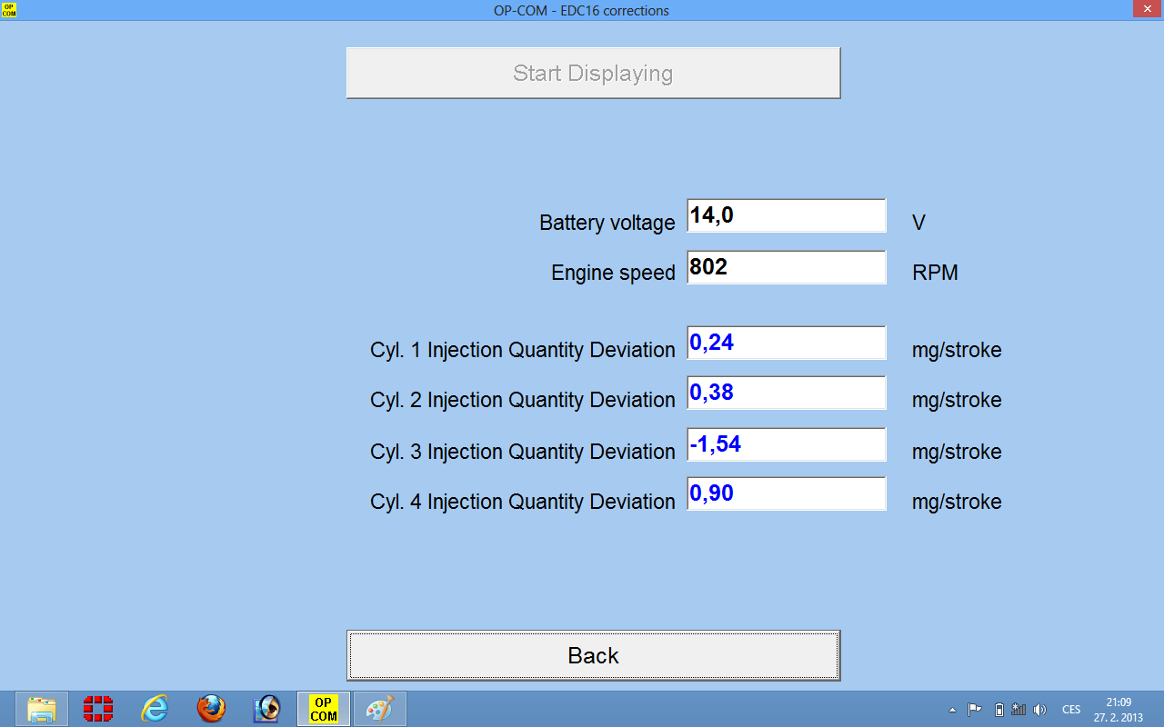Viewport: 1164px width, 727px height.
Task: Open File Explorer from the taskbar
Action: click(42, 709)
